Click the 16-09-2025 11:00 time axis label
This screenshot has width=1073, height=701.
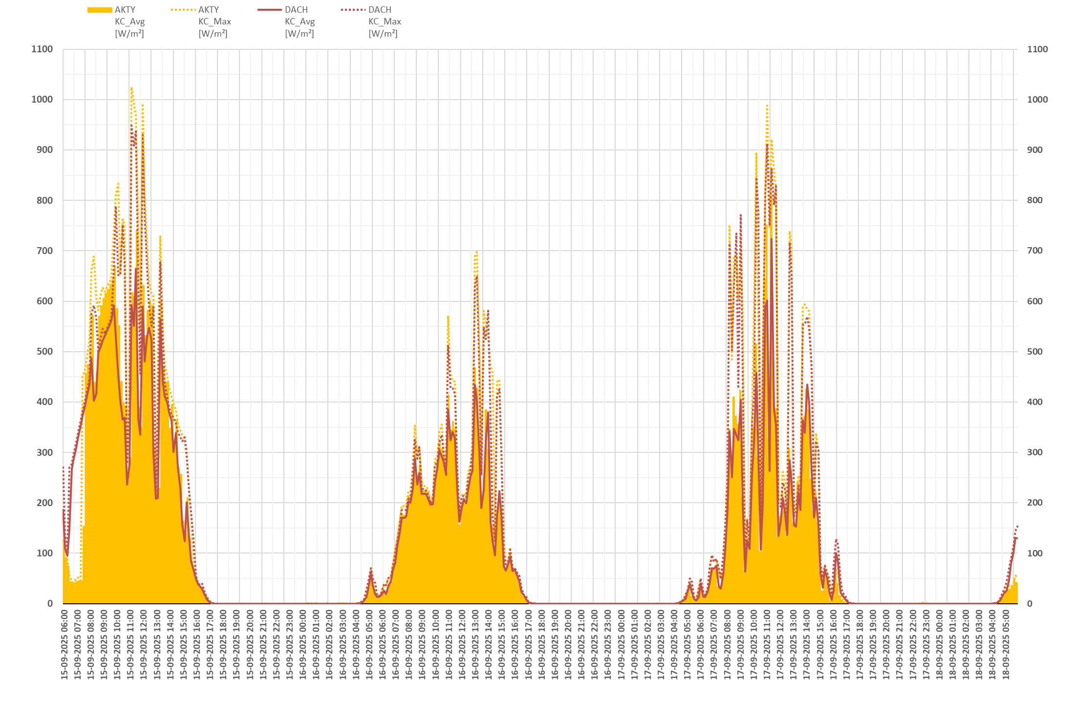point(449,644)
